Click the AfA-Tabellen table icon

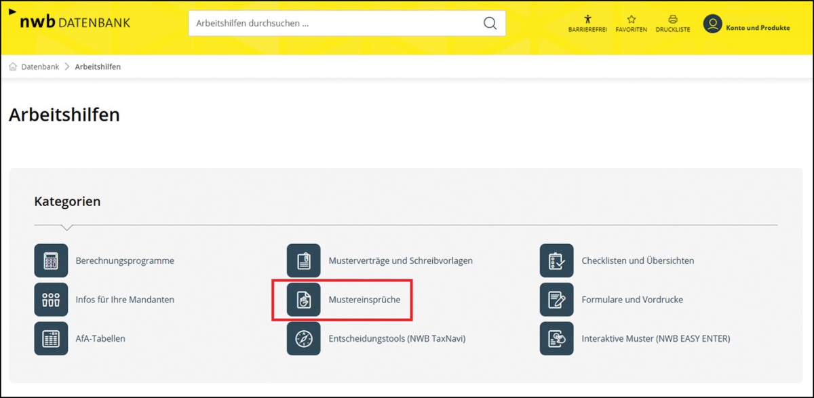(51, 338)
